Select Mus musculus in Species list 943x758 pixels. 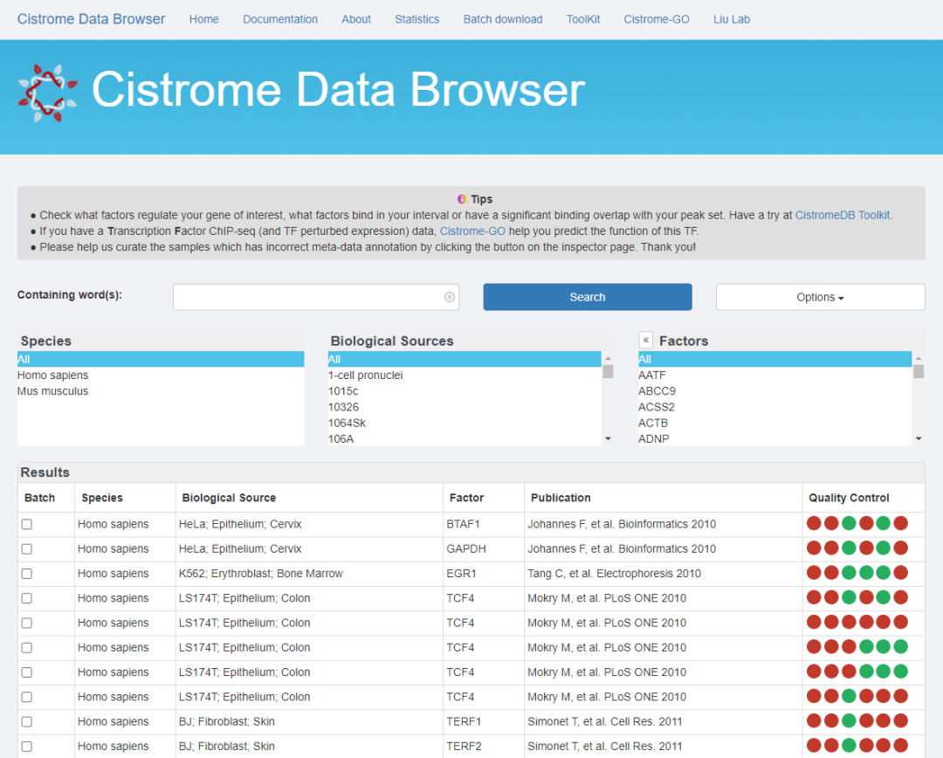pyautogui.click(x=161, y=391)
